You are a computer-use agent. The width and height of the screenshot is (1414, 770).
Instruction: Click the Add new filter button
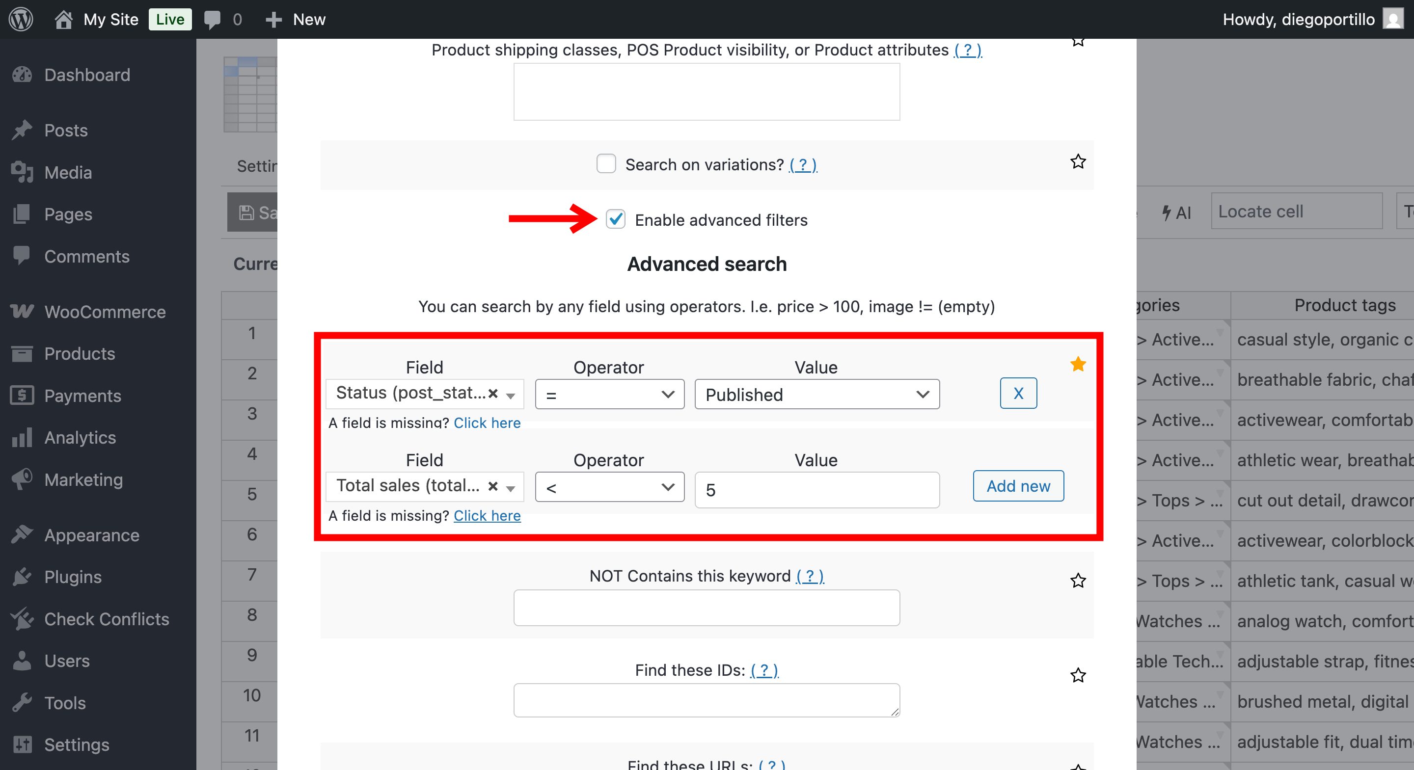(1018, 486)
